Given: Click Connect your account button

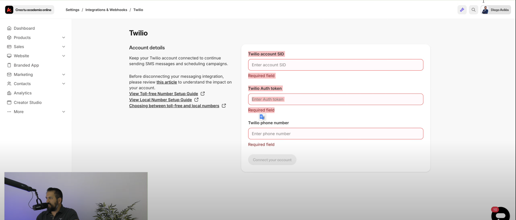Looking at the screenshot, I should pyautogui.click(x=272, y=160).
